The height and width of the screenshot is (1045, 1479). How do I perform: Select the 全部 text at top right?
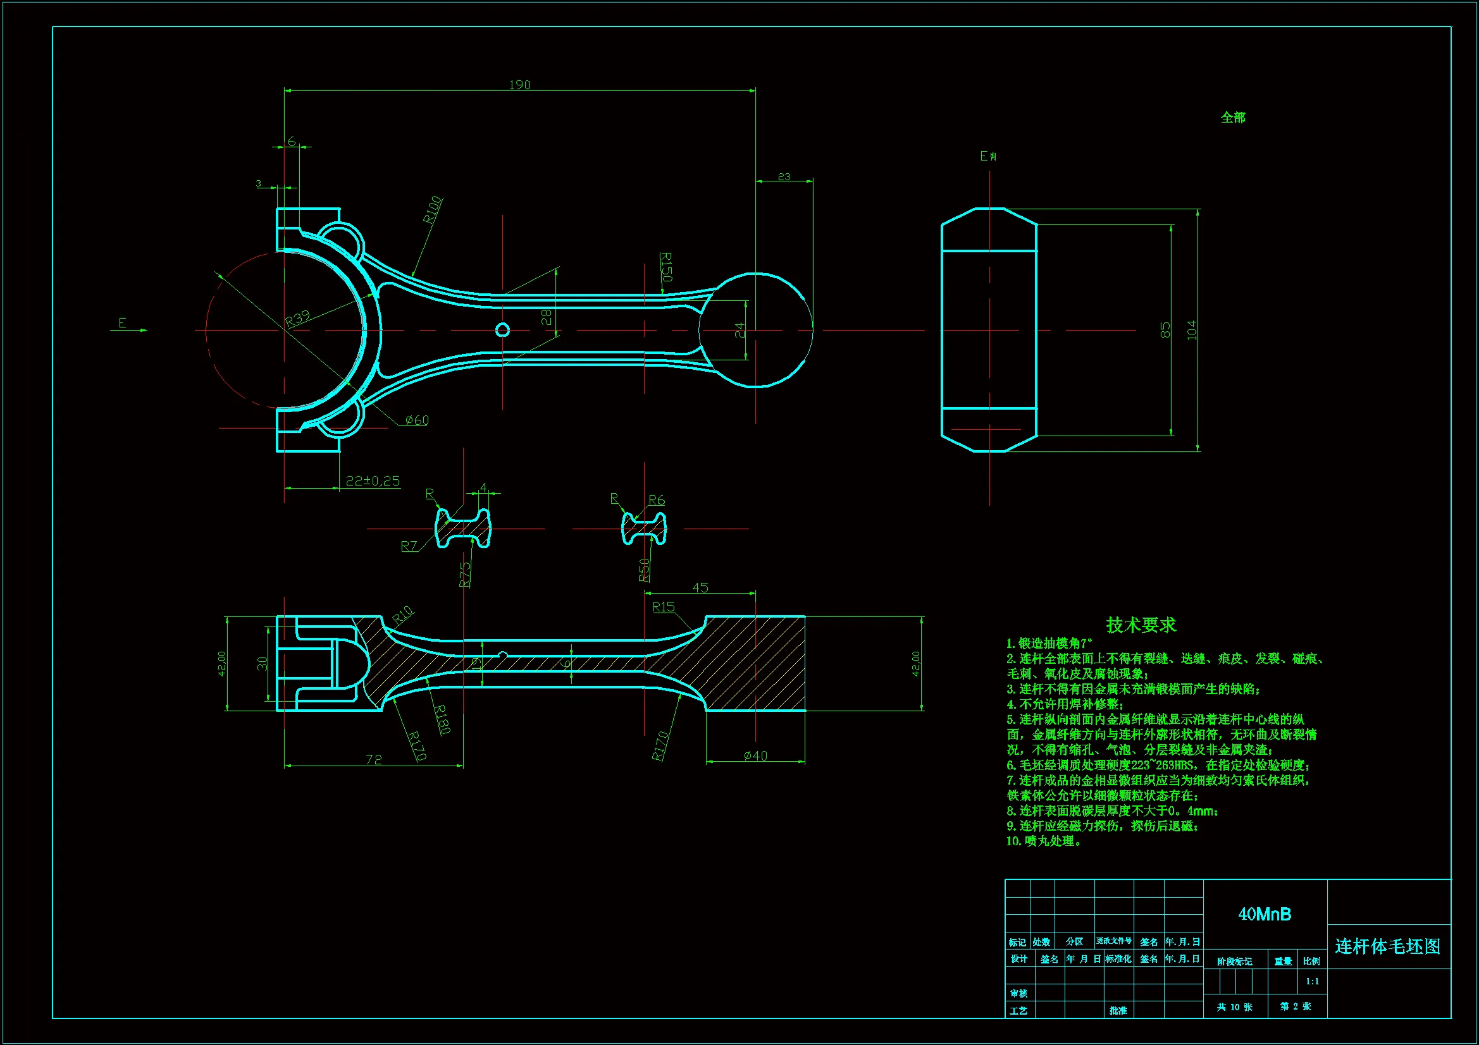[1232, 118]
